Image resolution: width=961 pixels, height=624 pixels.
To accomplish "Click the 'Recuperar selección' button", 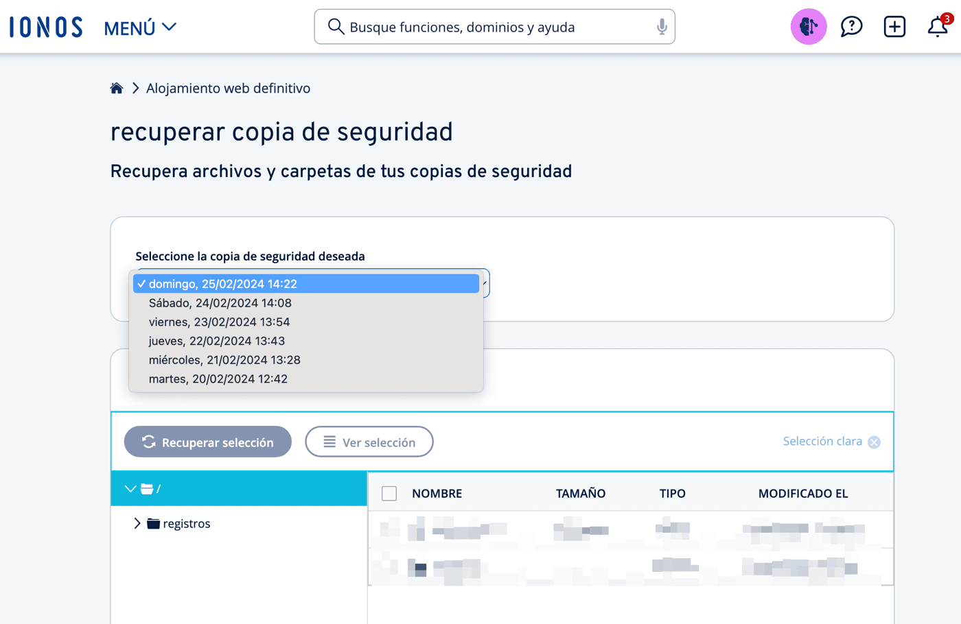I will point(208,442).
